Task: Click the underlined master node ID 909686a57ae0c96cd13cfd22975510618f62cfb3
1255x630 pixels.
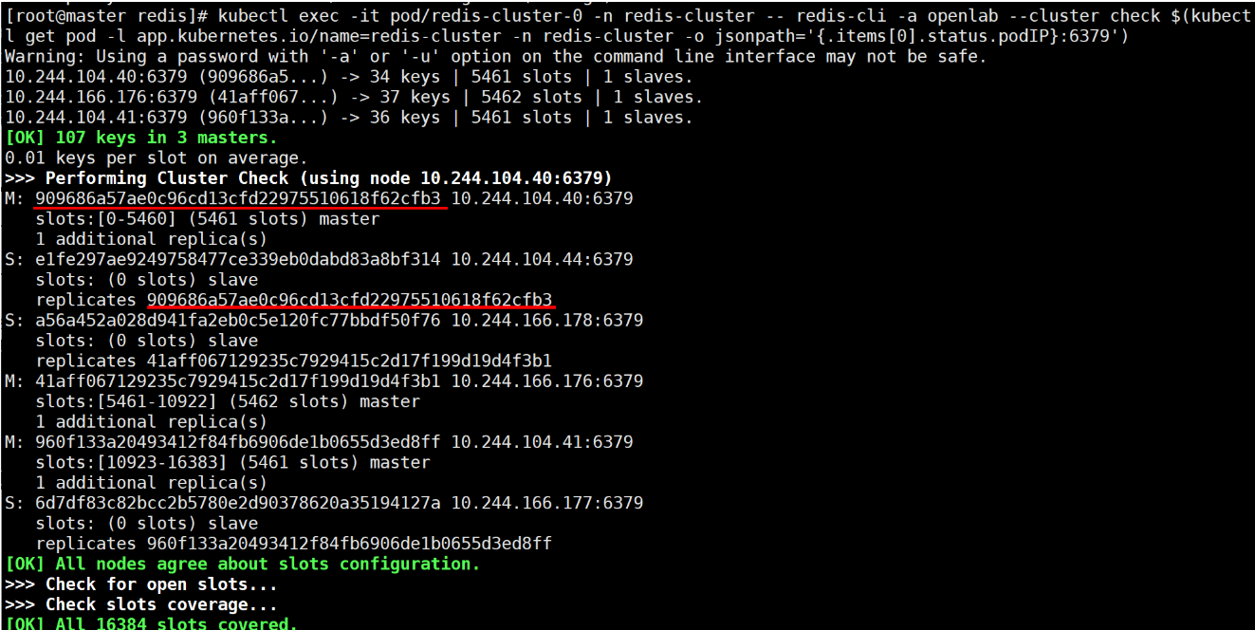Action: tap(238, 198)
